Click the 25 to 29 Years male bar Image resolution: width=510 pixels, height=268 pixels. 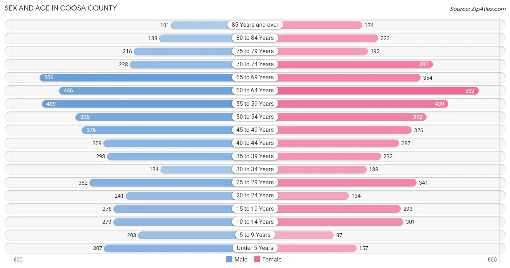161,183
